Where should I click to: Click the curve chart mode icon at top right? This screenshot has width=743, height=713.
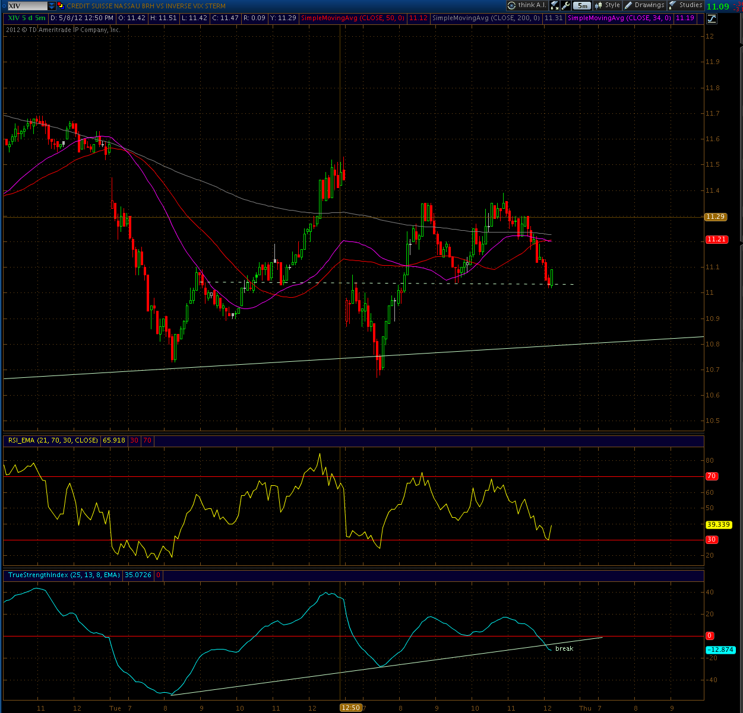click(711, 18)
